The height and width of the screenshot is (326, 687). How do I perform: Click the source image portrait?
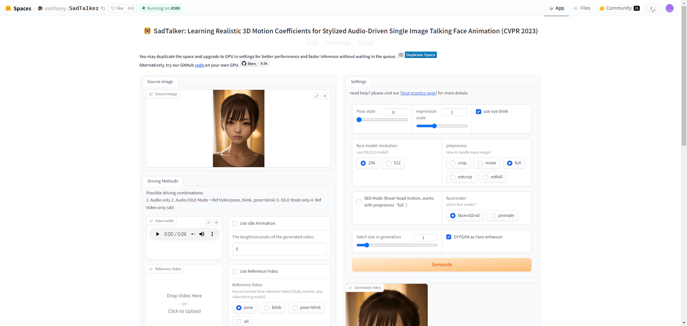point(239,128)
